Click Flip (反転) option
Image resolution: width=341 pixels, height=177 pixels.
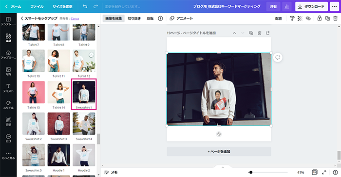pyautogui.click(x=150, y=18)
